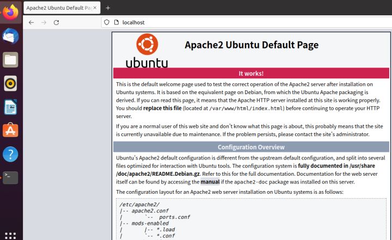Click the /var/www/html/index.html path text
This screenshot has height=240, width=392.
(x=246, y=108)
